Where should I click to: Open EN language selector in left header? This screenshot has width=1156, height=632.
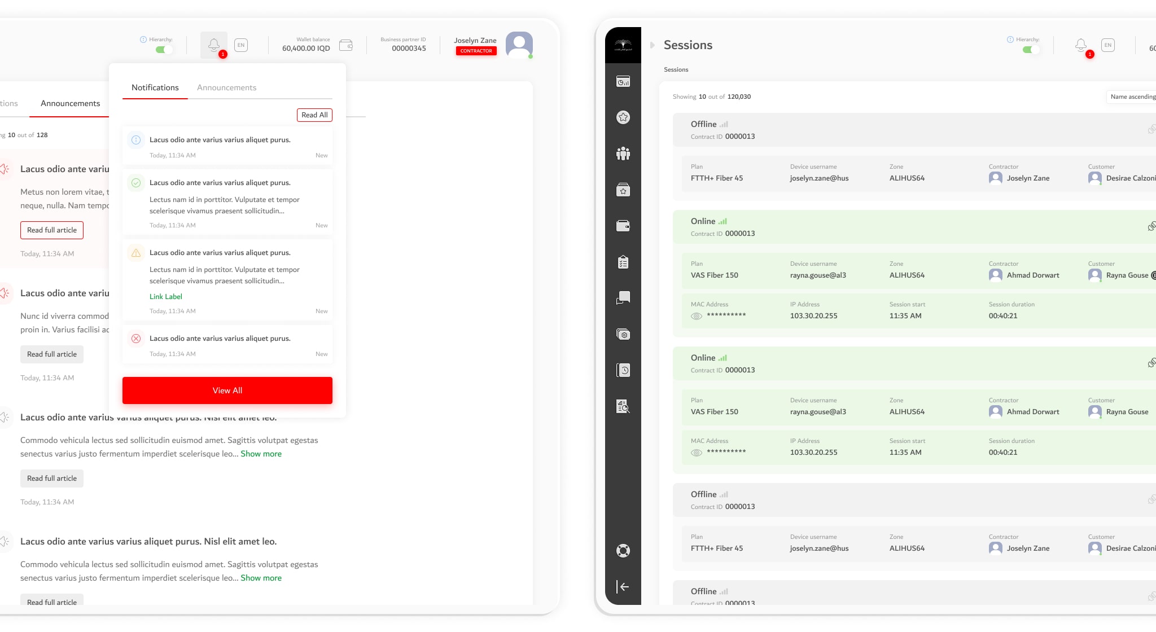[241, 45]
